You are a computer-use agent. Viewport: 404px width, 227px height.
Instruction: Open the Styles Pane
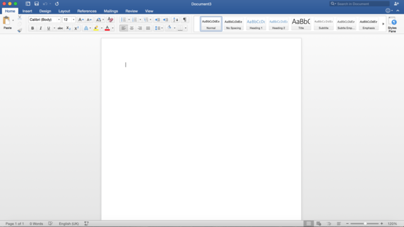392,25
